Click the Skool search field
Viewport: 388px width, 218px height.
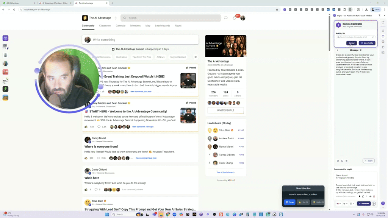click(171, 18)
